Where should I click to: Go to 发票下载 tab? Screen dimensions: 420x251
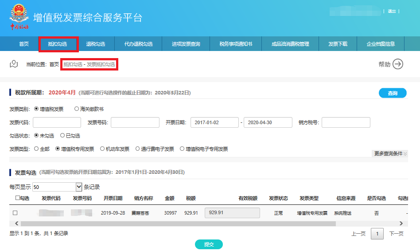point(338,44)
